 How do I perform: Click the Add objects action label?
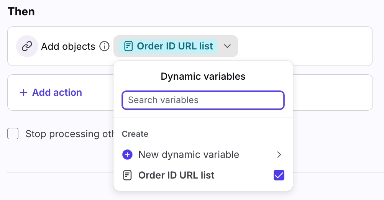[x=68, y=46]
